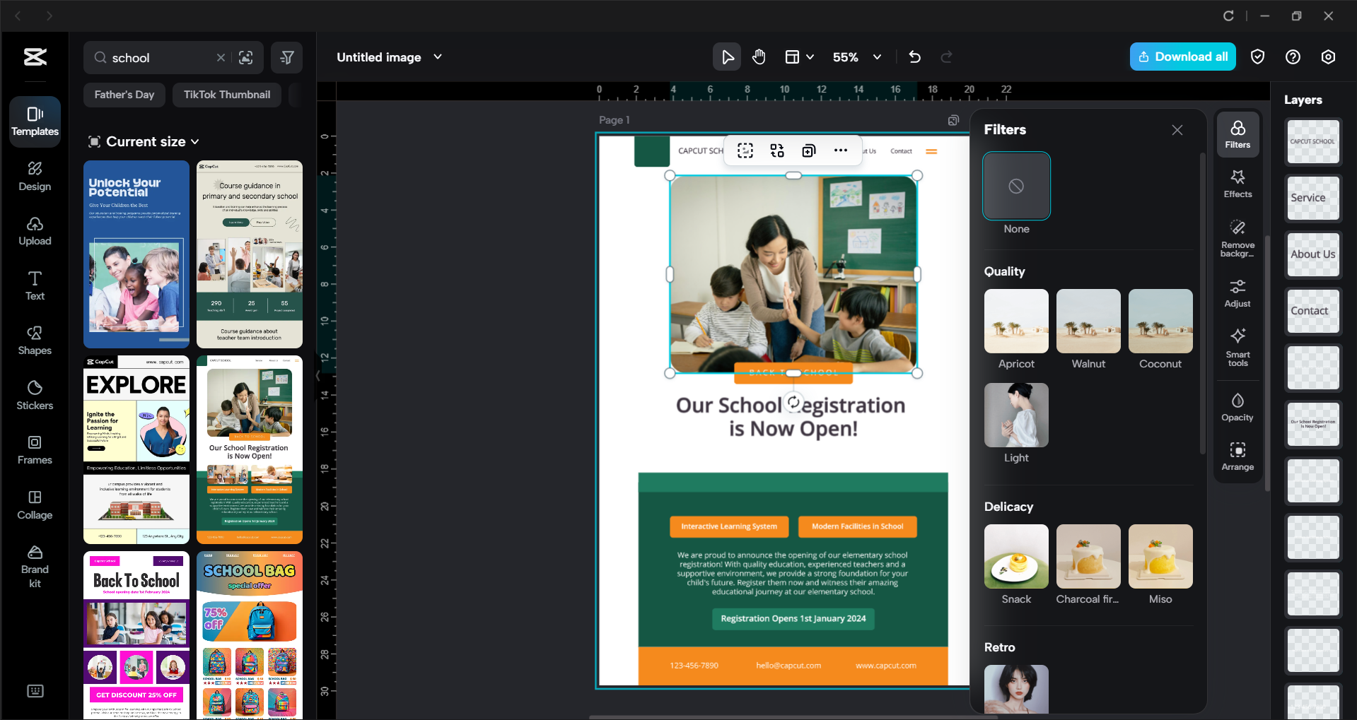
Task: Open the Opacity control
Action: (x=1237, y=405)
